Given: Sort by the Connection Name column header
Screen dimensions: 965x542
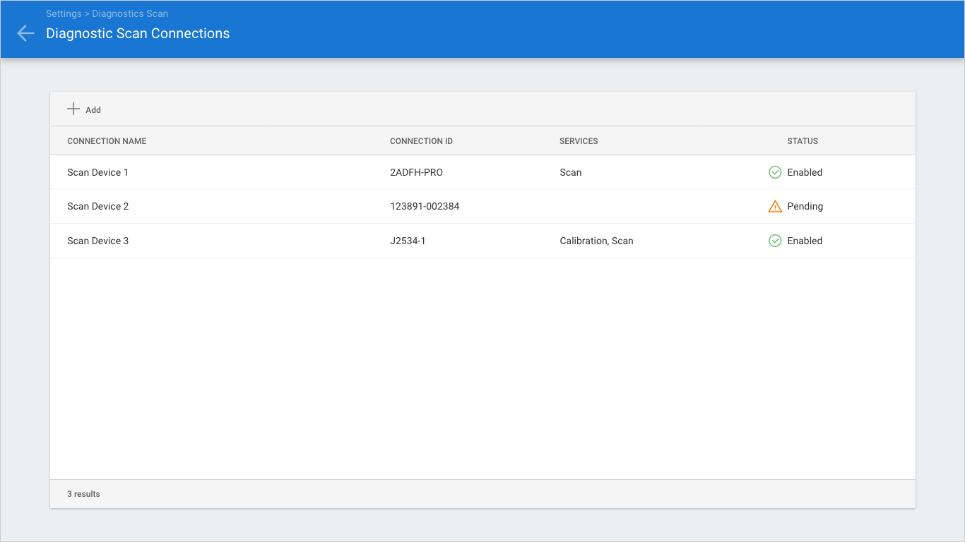Looking at the screenshot, I should tap(107, 141).
